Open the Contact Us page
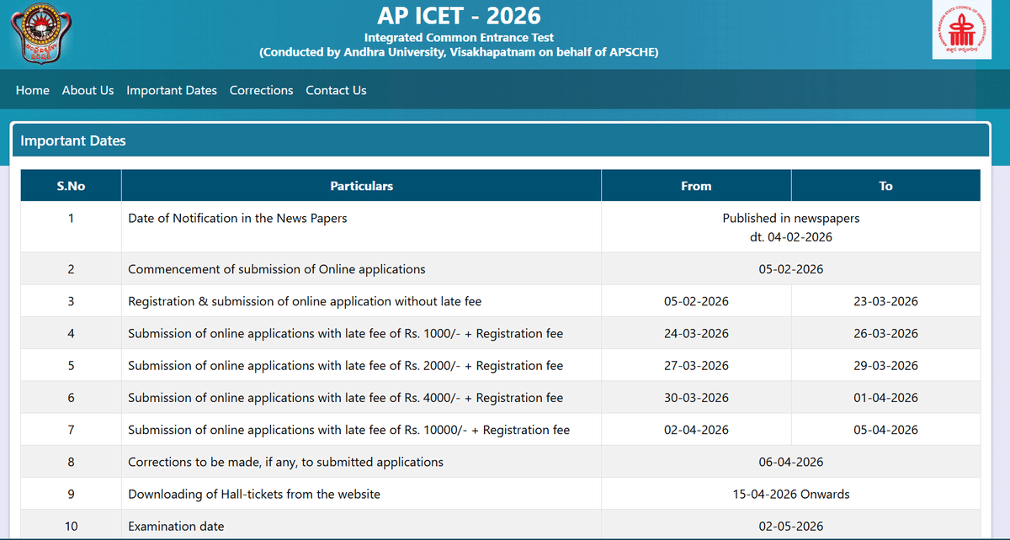This screenshot has height=540, width=1010. point(336,89)
